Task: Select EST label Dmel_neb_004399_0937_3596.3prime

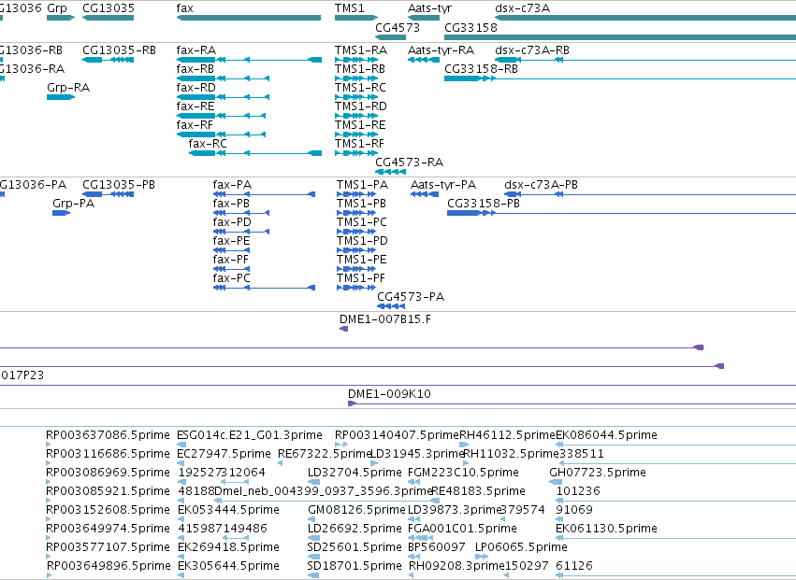Action: [324, 492]
